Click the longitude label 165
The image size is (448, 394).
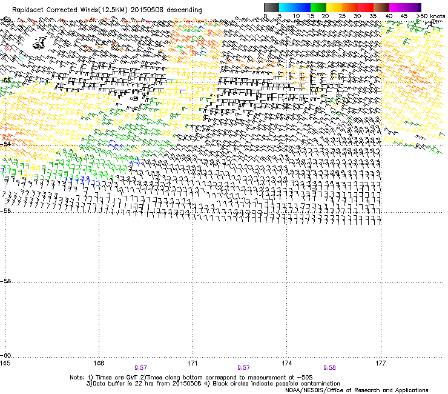pyautogui.click(x=5, y=363)
